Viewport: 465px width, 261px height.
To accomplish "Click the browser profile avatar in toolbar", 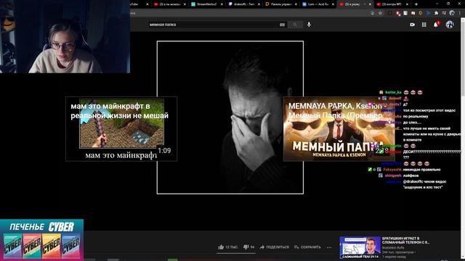I will point(452,13).
